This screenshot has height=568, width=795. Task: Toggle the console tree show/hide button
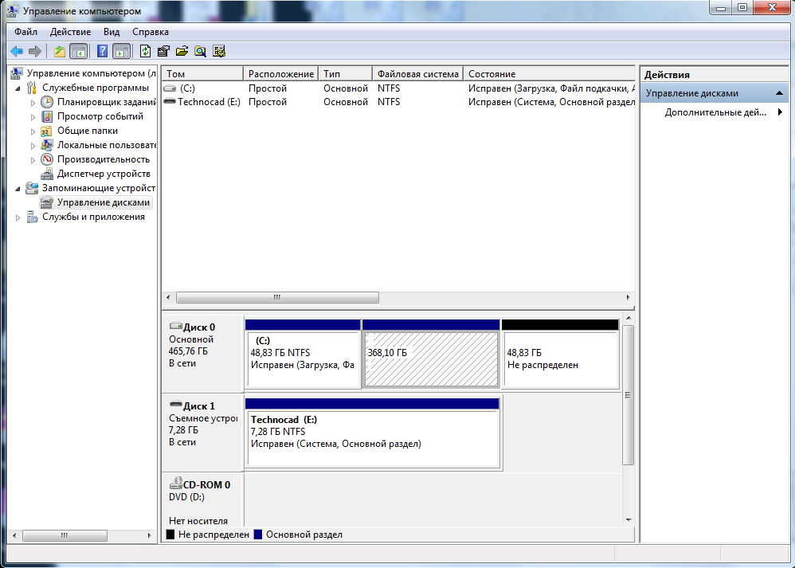(79, 52)
